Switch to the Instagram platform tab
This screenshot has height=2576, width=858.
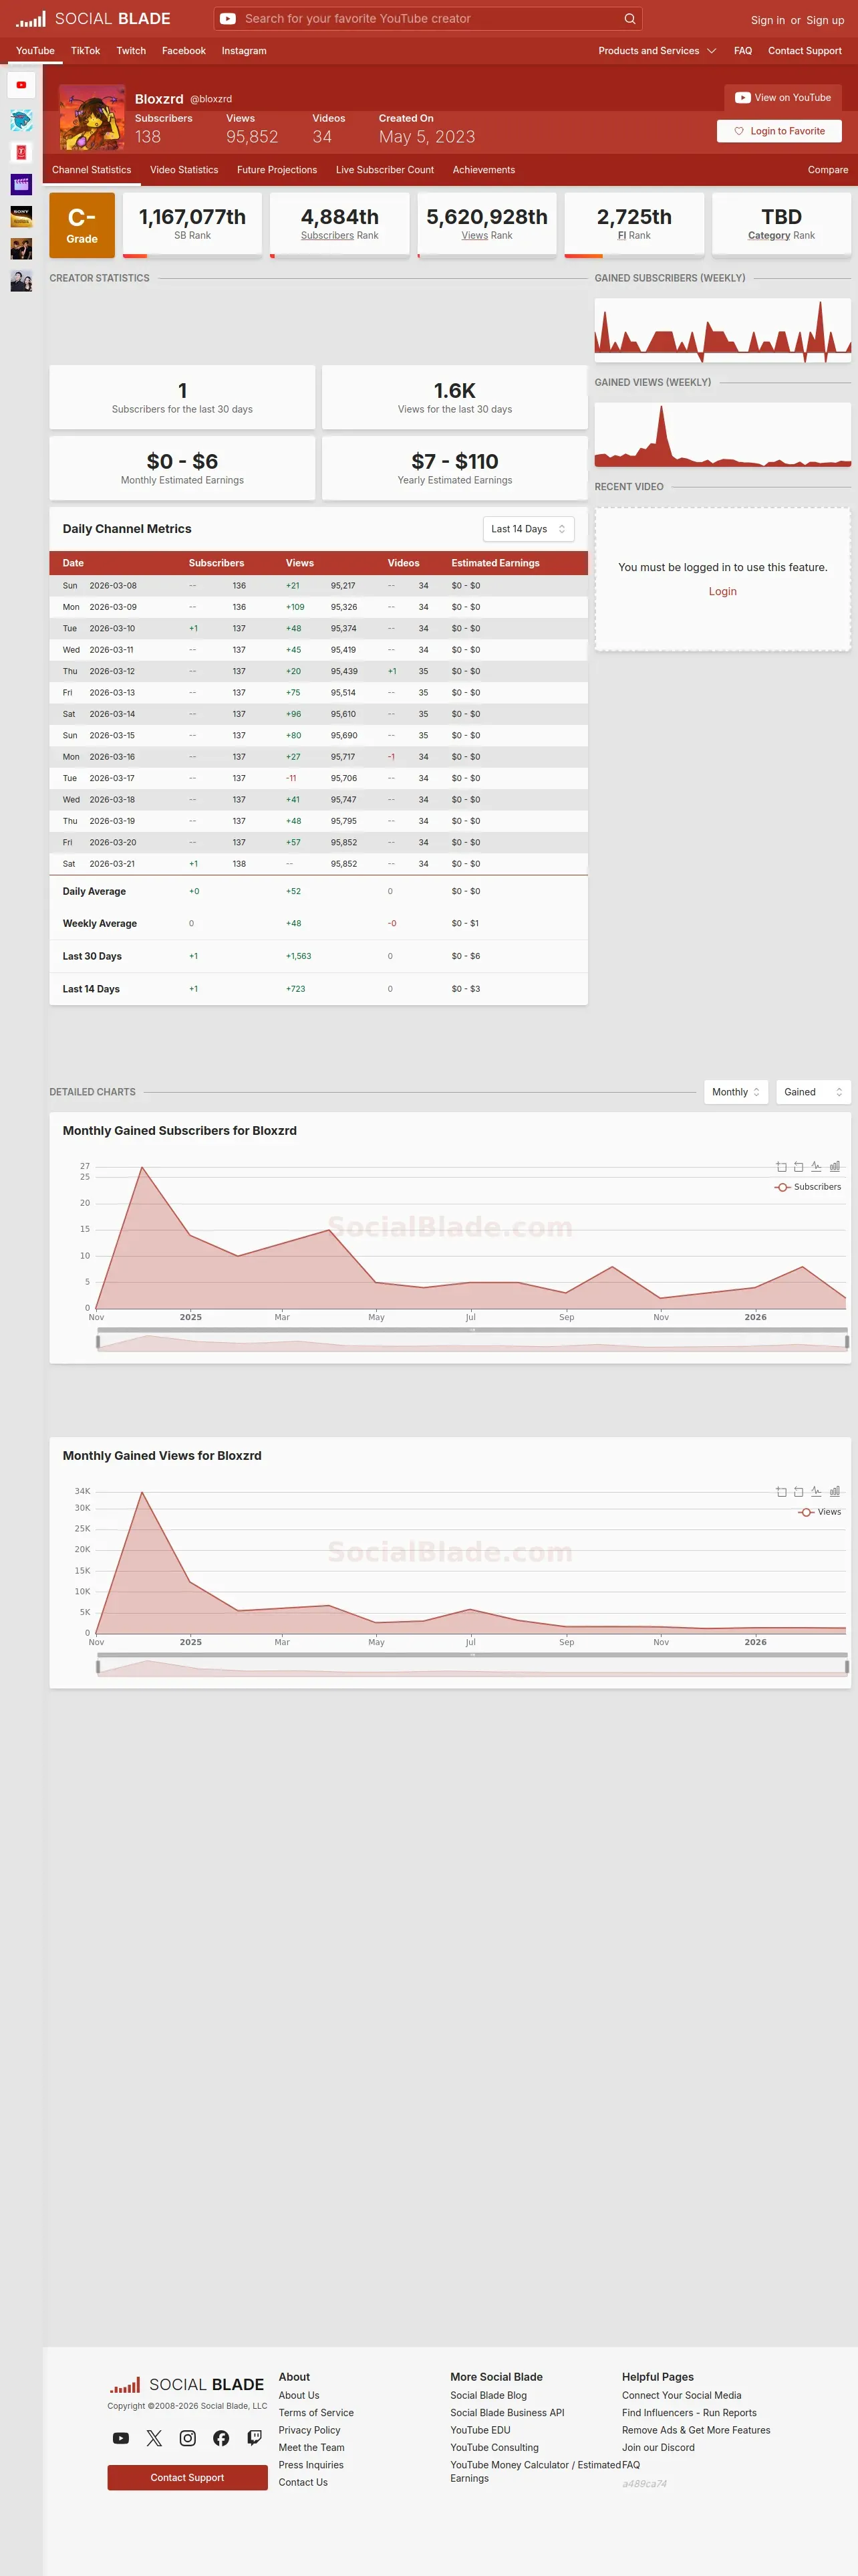tap(244, 51)
